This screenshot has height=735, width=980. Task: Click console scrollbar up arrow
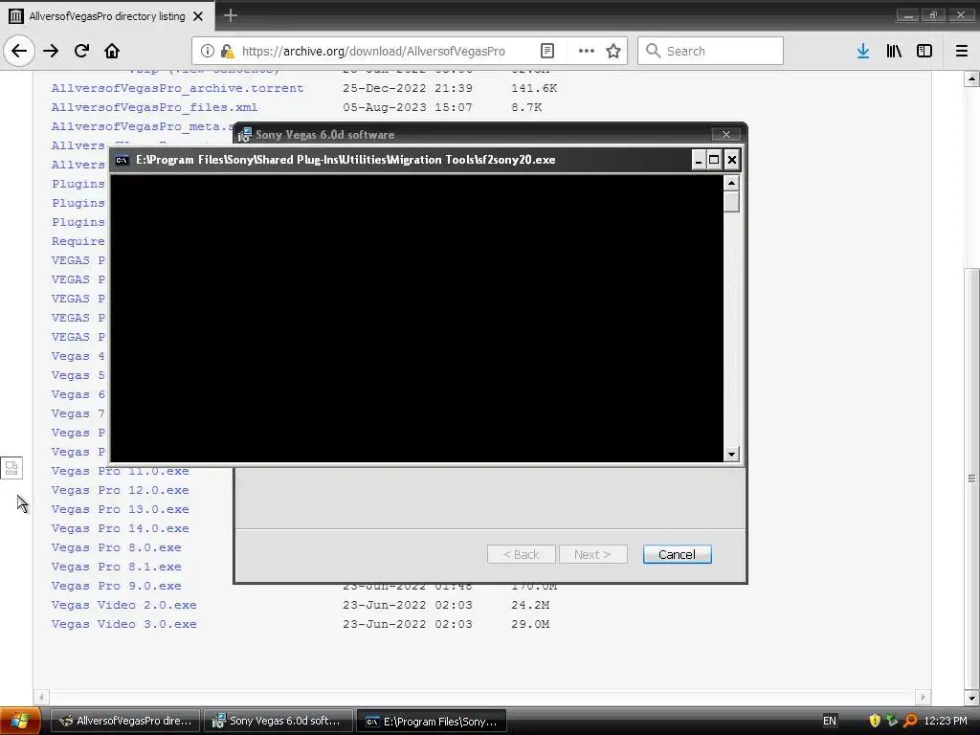pos(731,183)
